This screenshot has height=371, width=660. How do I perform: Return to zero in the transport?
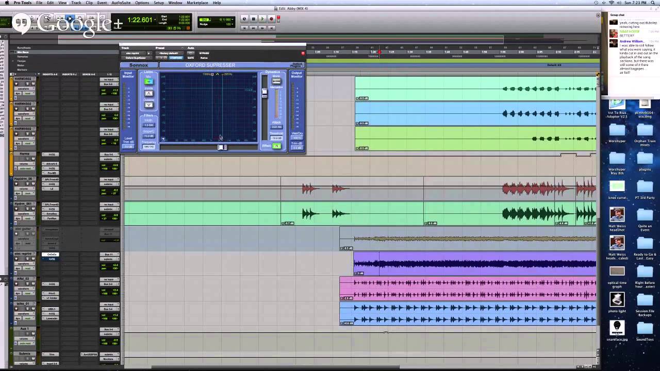pyautogui.click(x=244, y=28)
